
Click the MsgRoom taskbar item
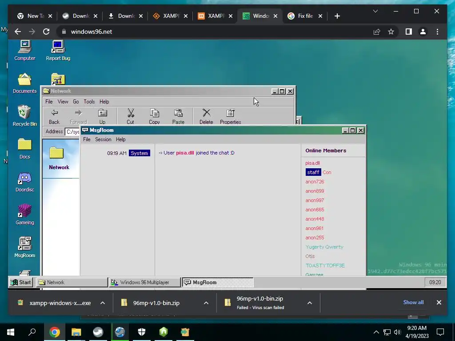tap(218, 282)
